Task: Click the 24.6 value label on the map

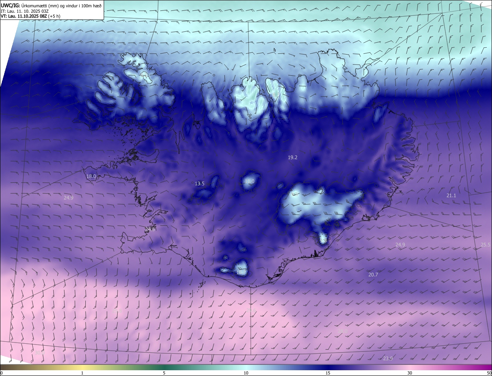Action: pos(150,229)
